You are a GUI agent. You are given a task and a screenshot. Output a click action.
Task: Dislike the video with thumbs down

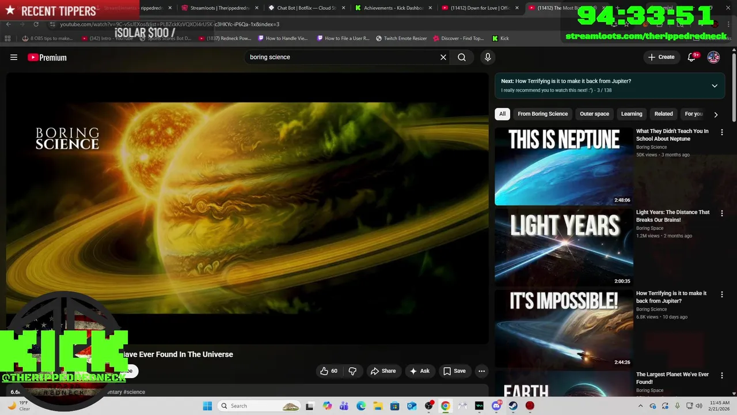[352, 371]
